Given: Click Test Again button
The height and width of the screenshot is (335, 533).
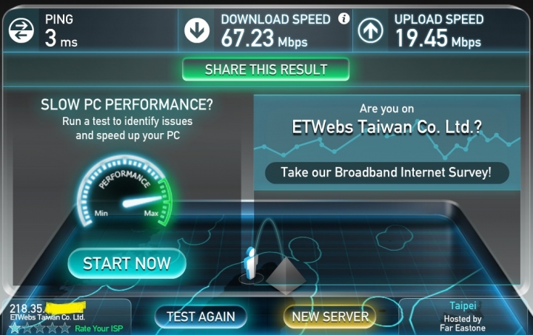Looking at the screenshot, I should pyautogui.click(x=201, y=317).
